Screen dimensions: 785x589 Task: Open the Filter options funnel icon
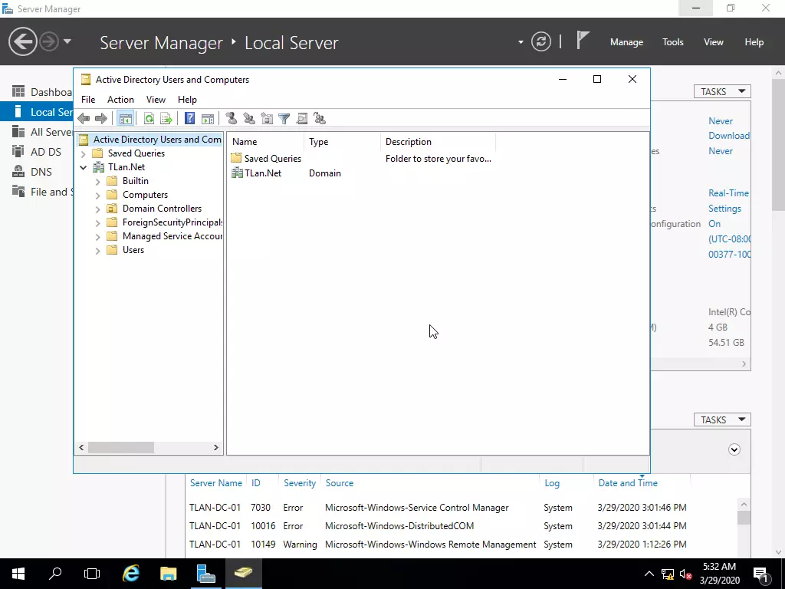coord(284,119)
